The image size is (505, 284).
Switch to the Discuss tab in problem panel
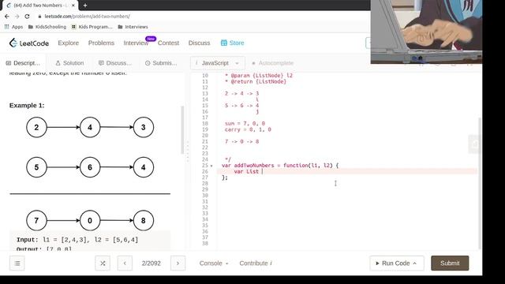click(115, 63)
